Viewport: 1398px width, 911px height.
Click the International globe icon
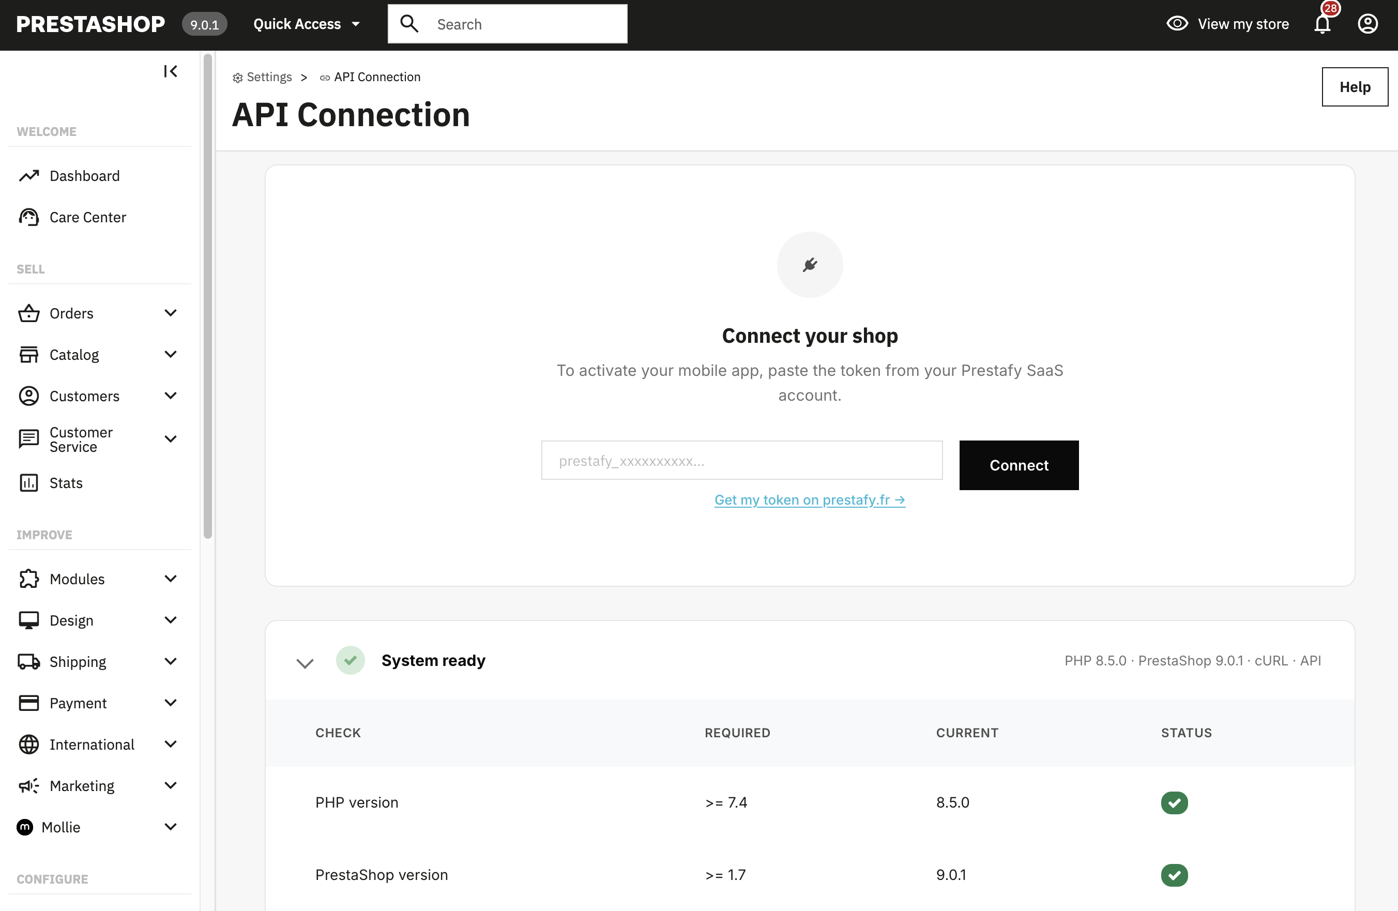tap(29, 744)
